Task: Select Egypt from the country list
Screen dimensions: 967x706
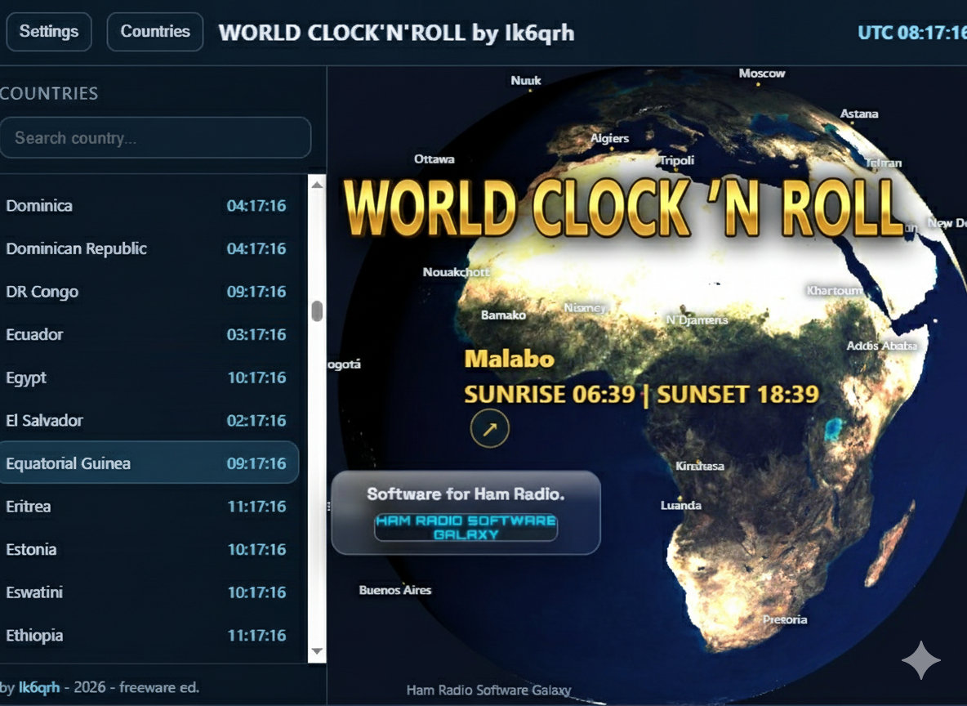Action: 147,378
